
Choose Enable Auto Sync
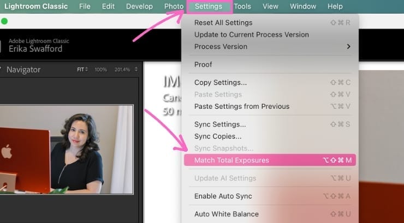coord(270,196)
